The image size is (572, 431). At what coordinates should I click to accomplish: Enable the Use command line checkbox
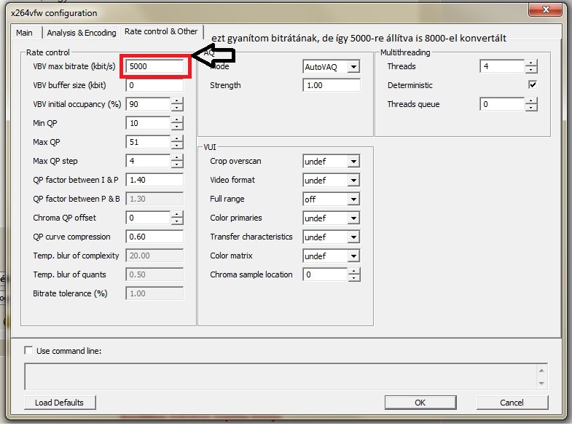pyautogui.click(x=28, y=350)
